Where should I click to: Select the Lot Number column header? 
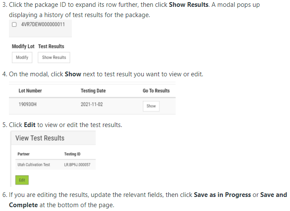30,91
